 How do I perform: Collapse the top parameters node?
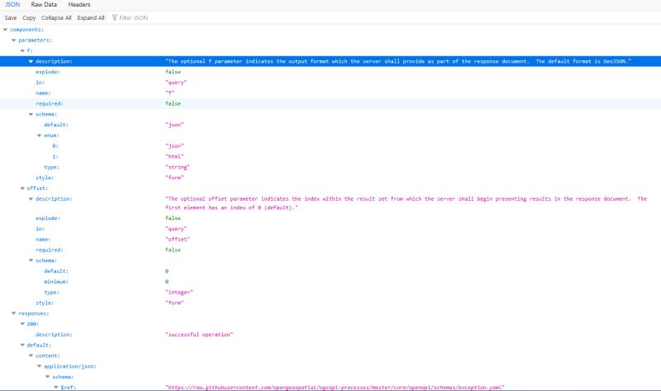(x=13, y=40)
